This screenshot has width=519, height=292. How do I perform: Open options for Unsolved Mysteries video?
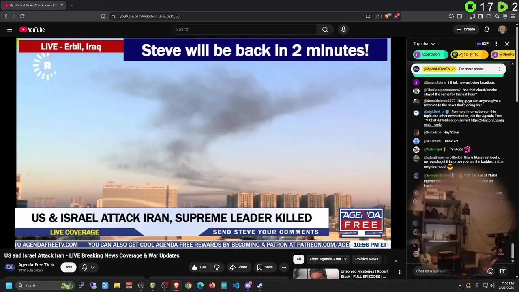tap(399, 272)
